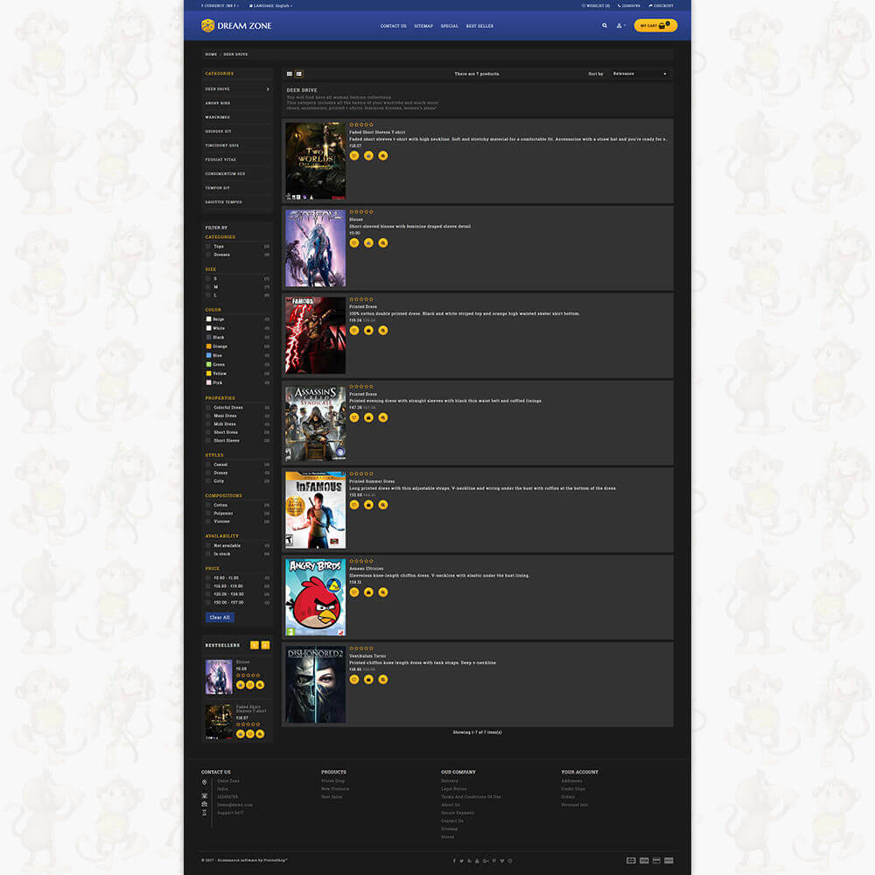875x875 pixels.
Task: Open the user account icon menu
Action: 620,25
